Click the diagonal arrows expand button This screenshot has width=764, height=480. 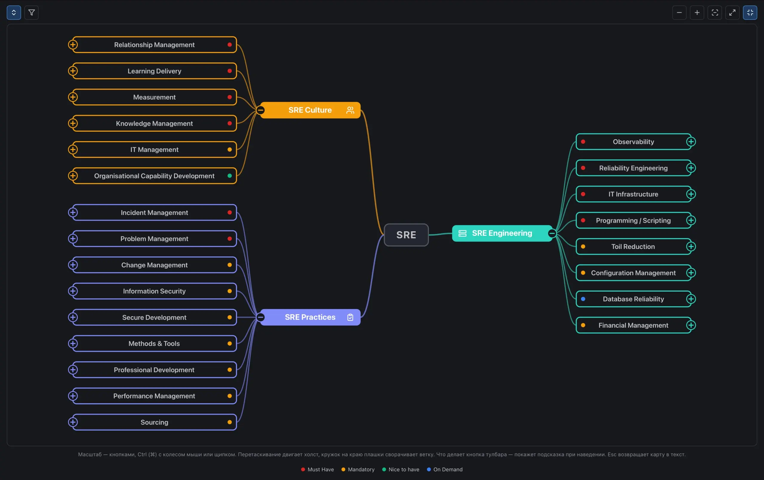(x=732, y=13)
